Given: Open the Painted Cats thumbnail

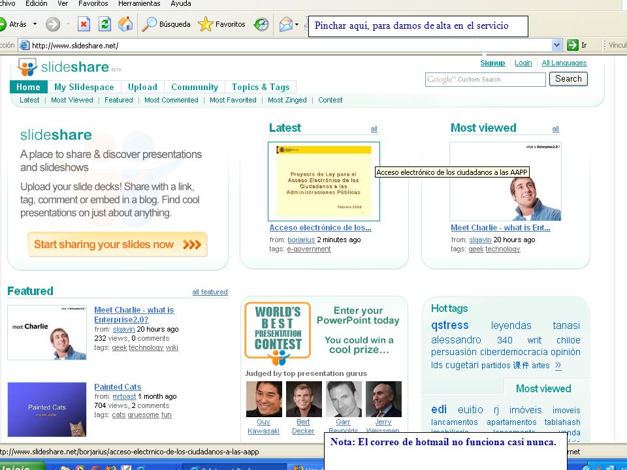Looking at the screenshot, I should [47, 410].
